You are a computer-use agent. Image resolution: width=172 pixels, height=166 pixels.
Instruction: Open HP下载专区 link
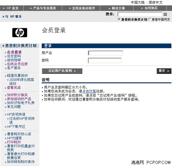(16, 127)
